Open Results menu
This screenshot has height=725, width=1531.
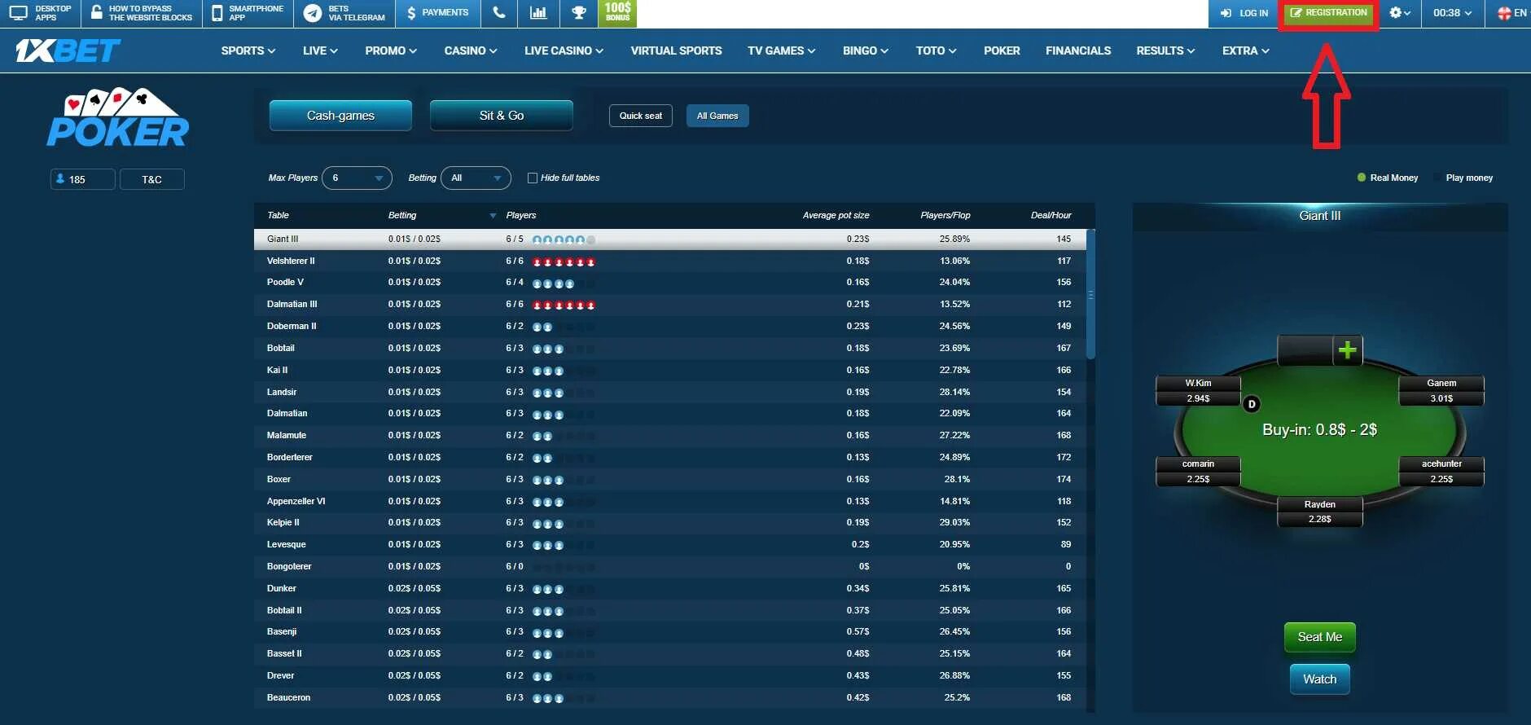coord(1165,51)
